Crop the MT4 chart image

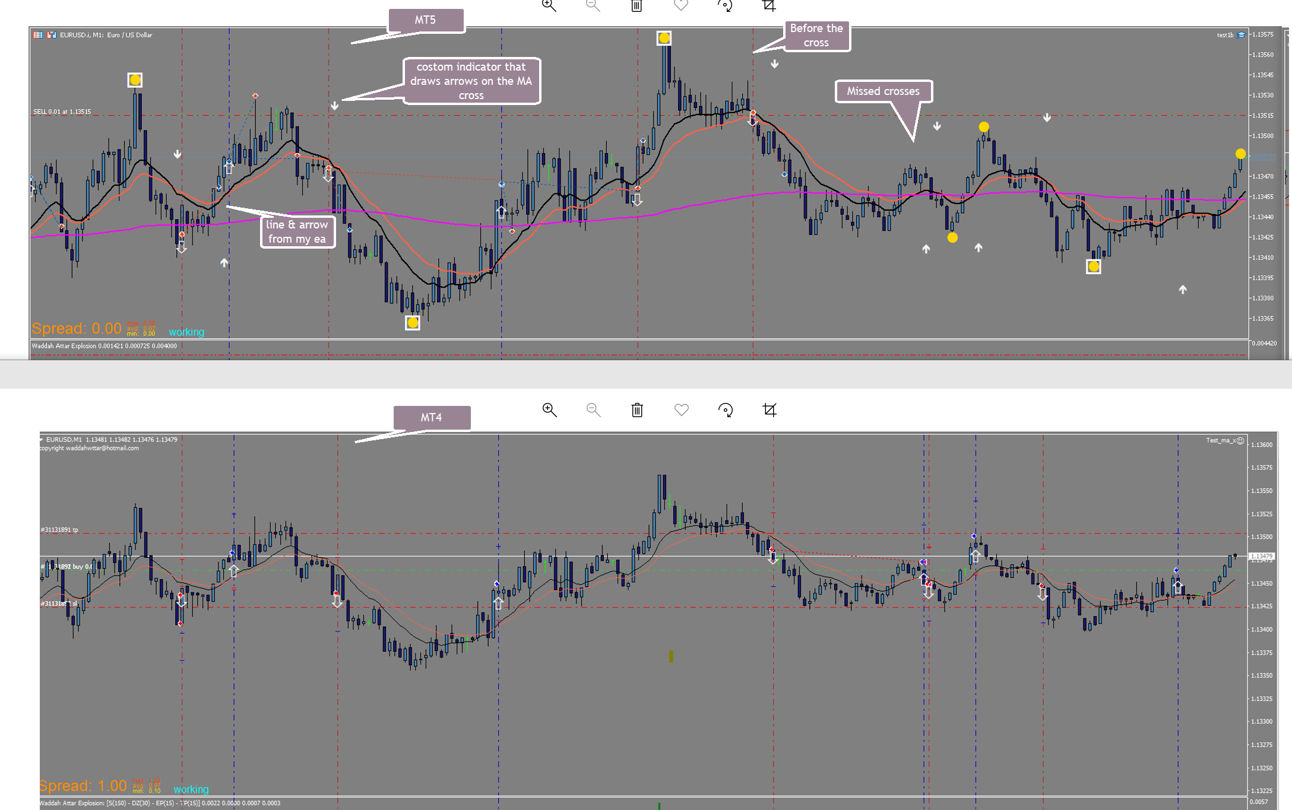coord(769,409)
